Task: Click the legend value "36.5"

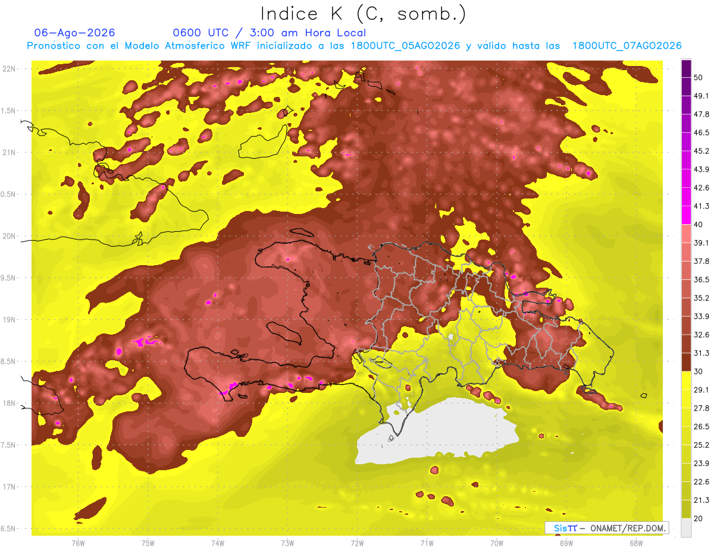Action: click(x=702, y=279)
